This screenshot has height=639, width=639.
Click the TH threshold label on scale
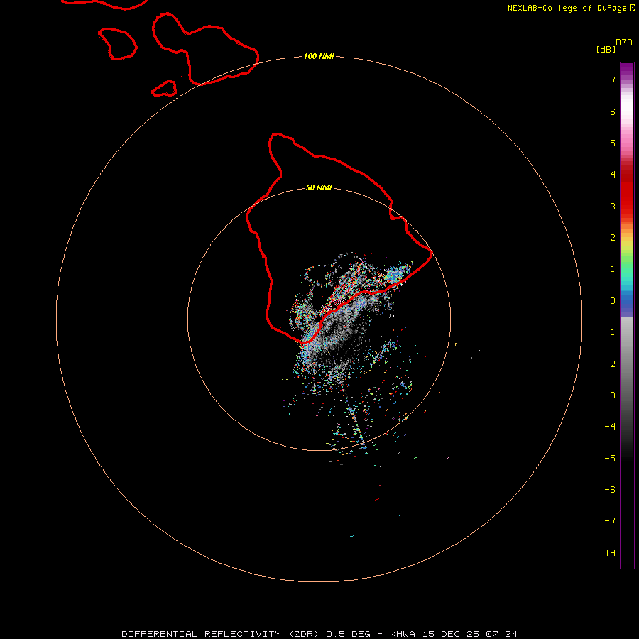(610, 553)
